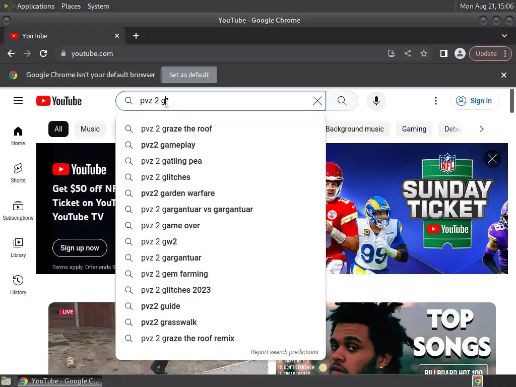Choose suggestion pvz2 grasswalk

pyautogui.click(x=221, y=322)
